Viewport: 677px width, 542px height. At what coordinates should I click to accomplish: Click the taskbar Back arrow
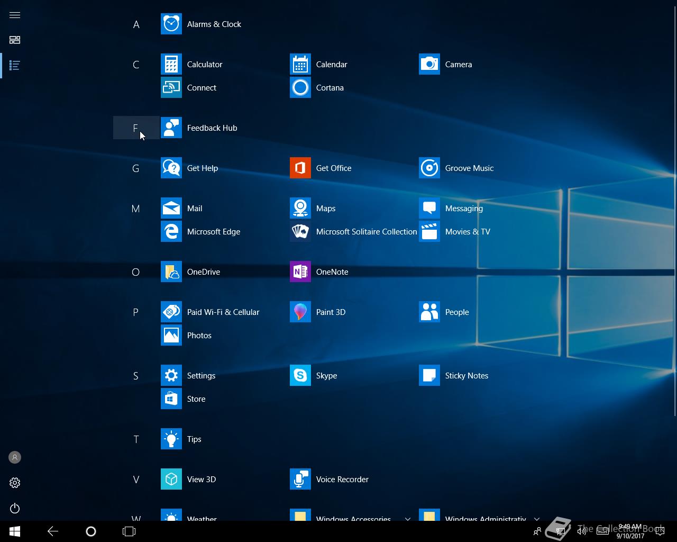tap(53, 531)
